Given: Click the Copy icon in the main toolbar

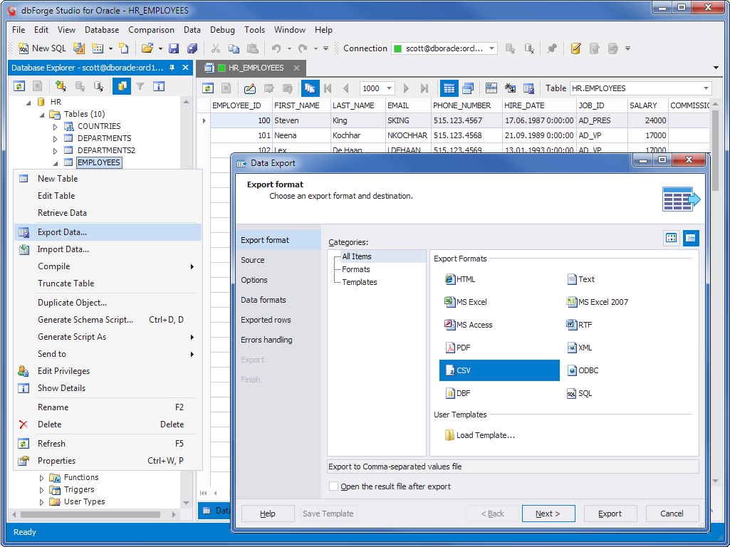Looking at the screenshot, I should pos(234,48).
